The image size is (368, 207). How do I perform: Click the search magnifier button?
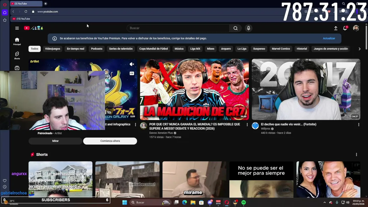tap(235, 28)
